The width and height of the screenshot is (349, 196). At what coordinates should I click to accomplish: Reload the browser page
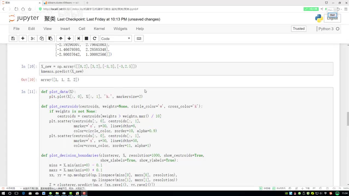[16, 9]
